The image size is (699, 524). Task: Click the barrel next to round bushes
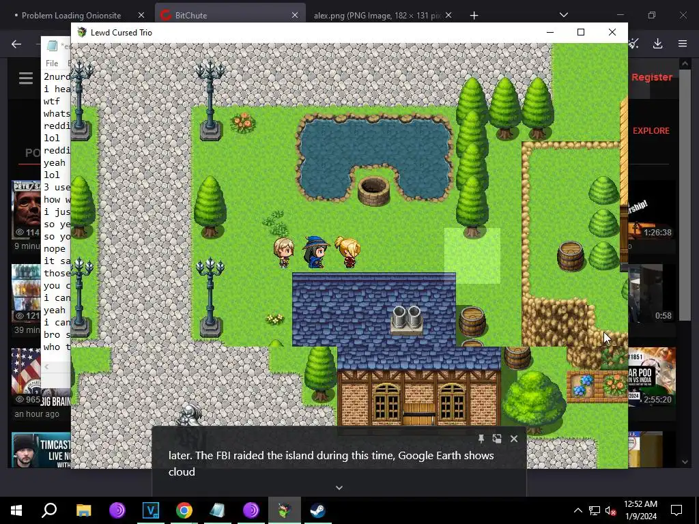571,257
